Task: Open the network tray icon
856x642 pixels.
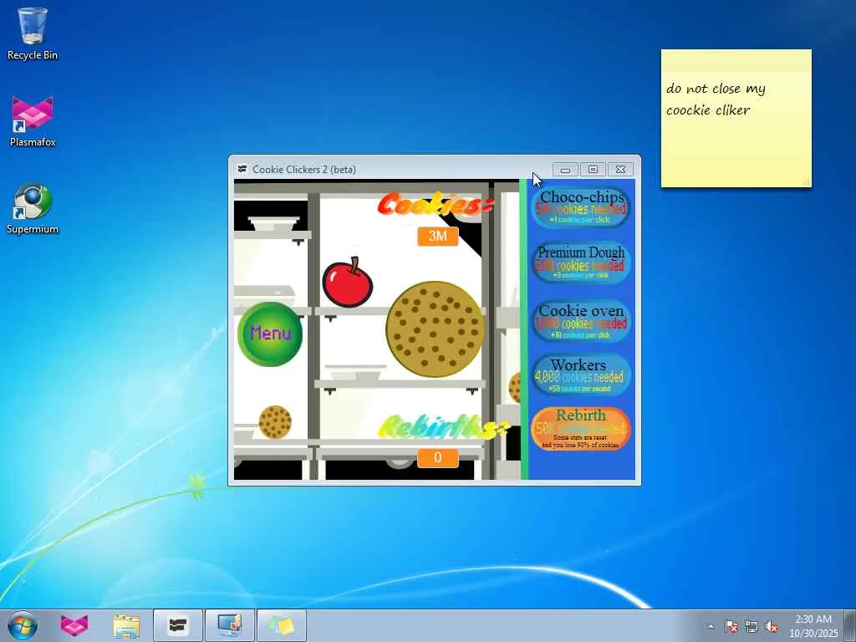Action: coord(752,626)
